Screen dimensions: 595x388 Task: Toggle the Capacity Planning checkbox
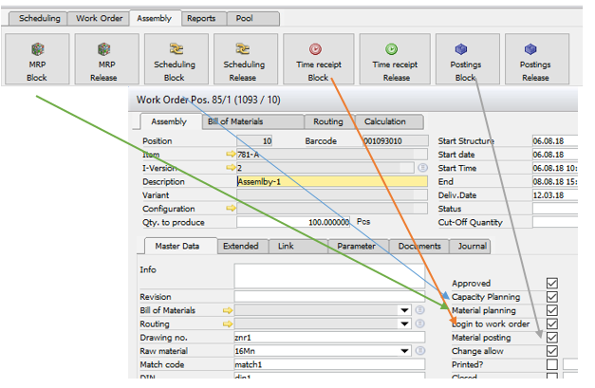coord(552,297)
